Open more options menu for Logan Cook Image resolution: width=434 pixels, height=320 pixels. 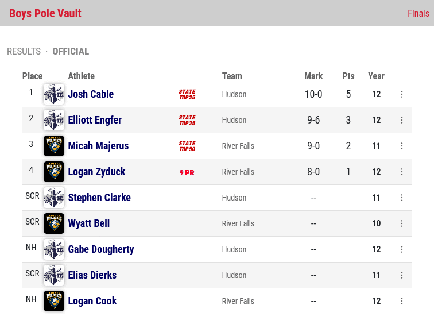pos(402,301)
